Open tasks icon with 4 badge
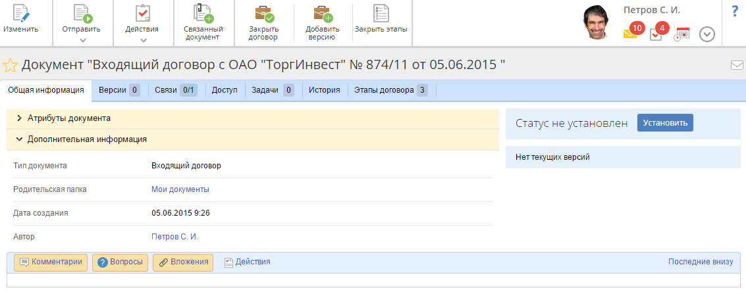This screenshot has height=294, width=746. [x=656, y=34]
